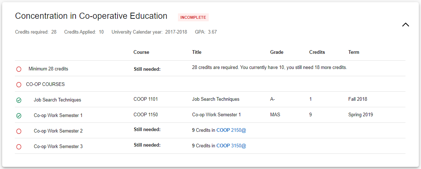
Task: Click the green check icon for Job Search Techniques
Action: (19, 100)
